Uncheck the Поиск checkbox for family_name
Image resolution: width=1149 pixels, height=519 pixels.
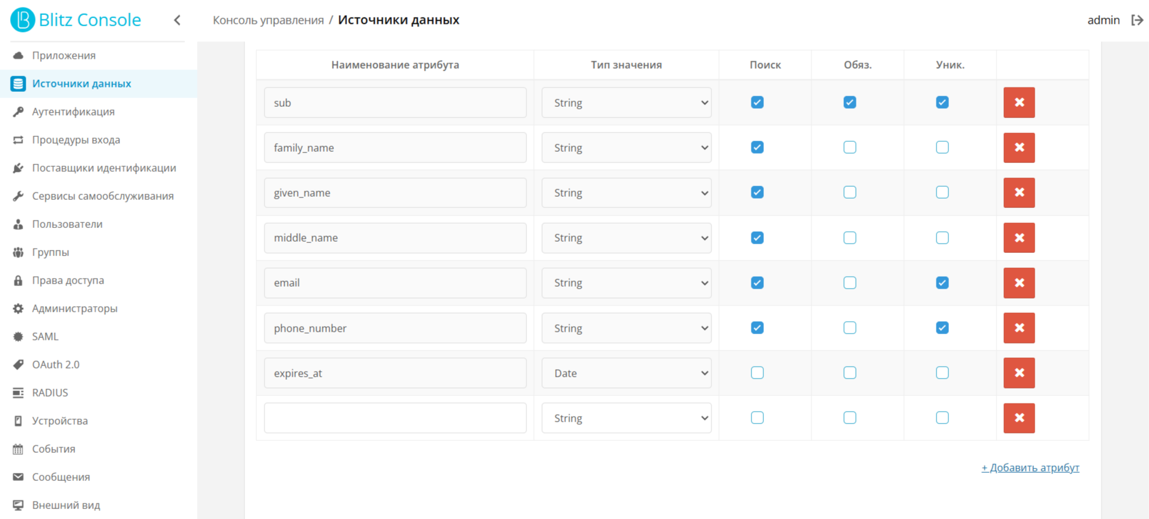point(757,147)
